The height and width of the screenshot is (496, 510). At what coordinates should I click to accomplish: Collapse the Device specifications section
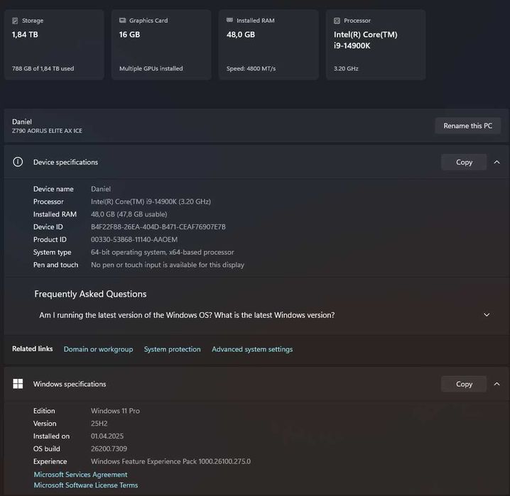pyautogui.click(x=497, y=162)
